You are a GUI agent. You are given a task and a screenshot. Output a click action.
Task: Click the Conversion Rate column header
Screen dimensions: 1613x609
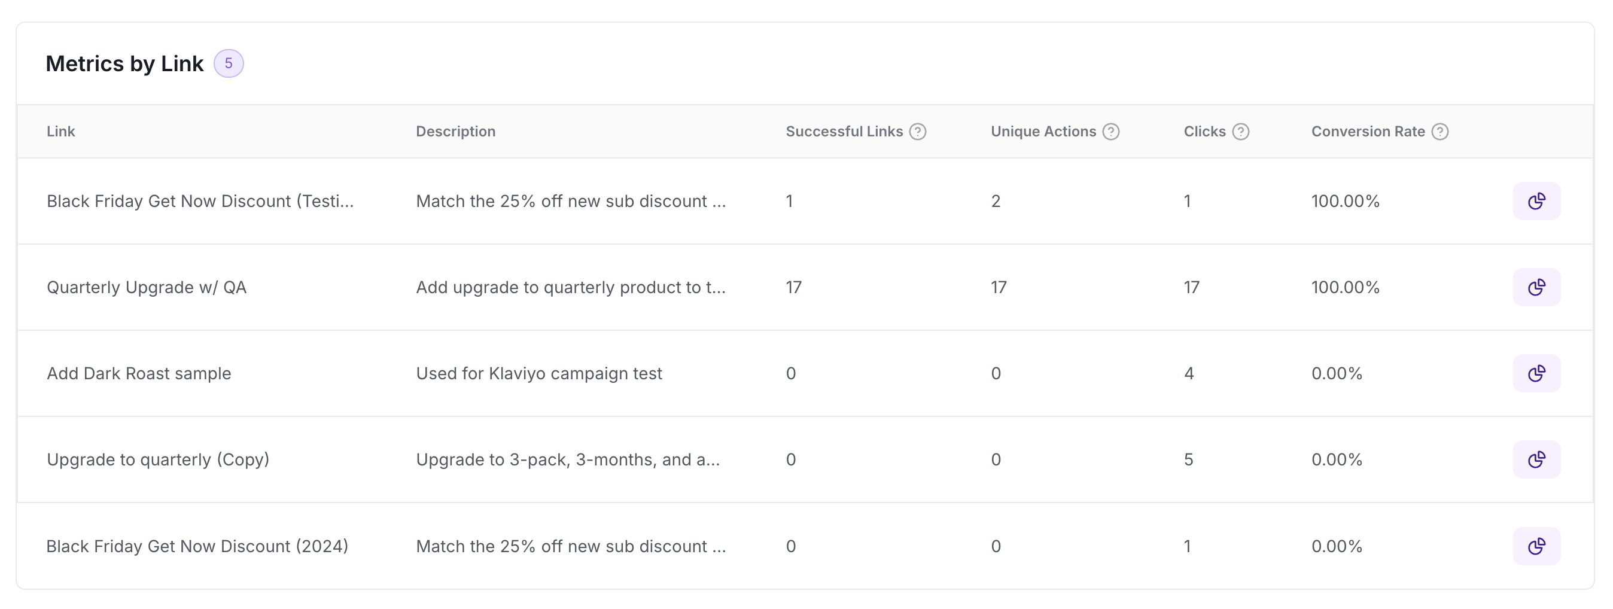(1368, 132)
